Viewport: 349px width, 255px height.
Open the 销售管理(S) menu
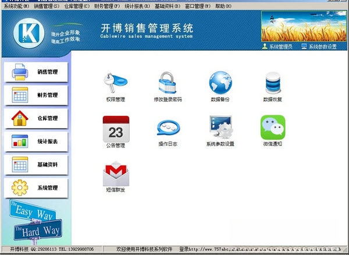(47, 6)
